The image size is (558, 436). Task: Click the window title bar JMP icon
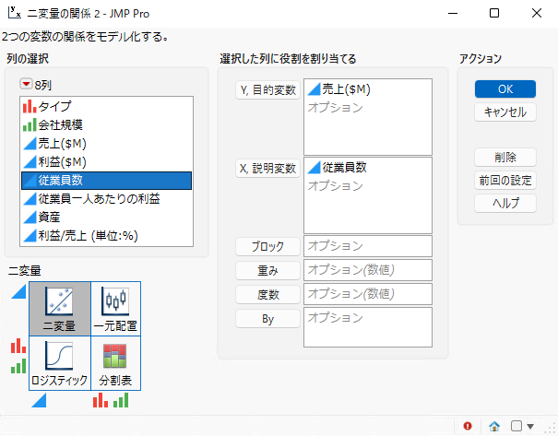[x=15, y=13]
